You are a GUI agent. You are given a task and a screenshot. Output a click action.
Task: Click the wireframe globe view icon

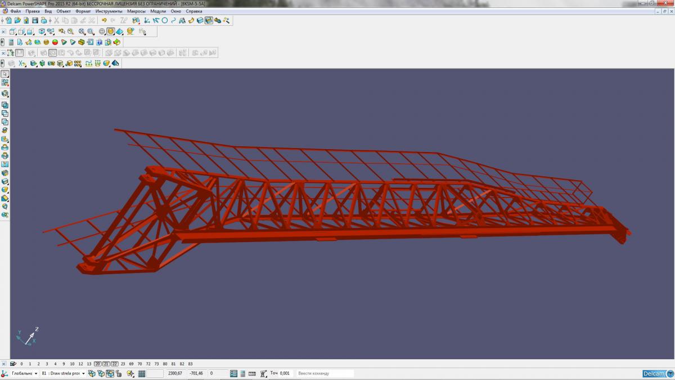102,31
